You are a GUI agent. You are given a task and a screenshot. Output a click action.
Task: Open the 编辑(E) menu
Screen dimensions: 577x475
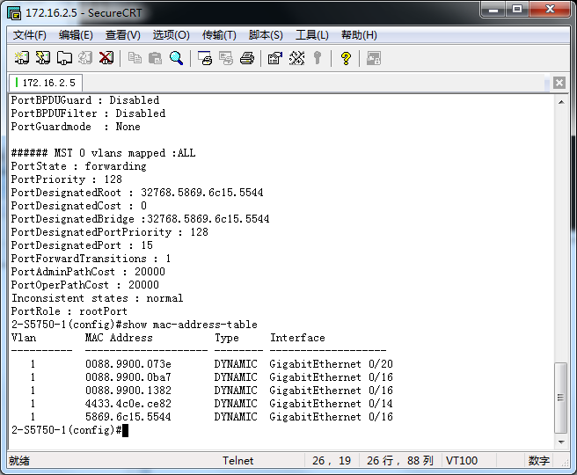coord(76,35)
